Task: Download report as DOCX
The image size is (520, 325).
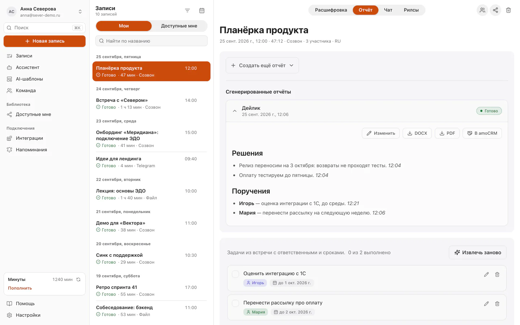Action: coord(417,133)
